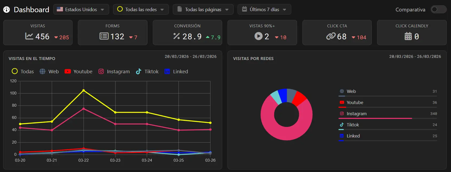Click the Instagram icon in chart legend
Viewport: 451px width, 172px height.
coord(101,71)
